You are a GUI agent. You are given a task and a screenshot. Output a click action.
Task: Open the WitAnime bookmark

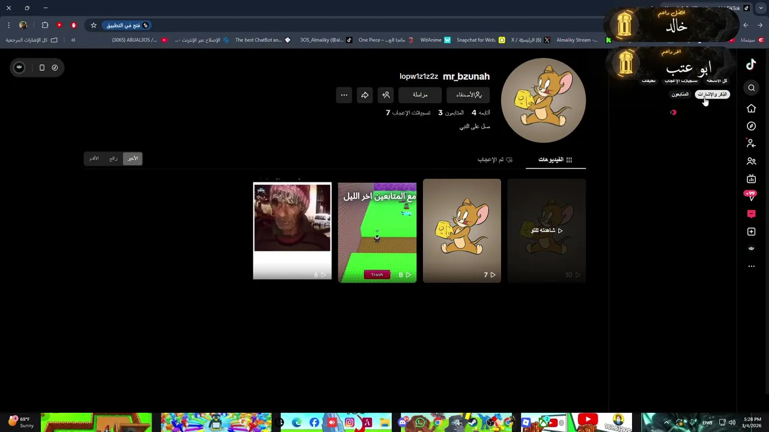tap(435, 40)
